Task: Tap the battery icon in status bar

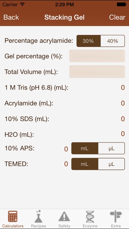Action: (x=121, y=5)
